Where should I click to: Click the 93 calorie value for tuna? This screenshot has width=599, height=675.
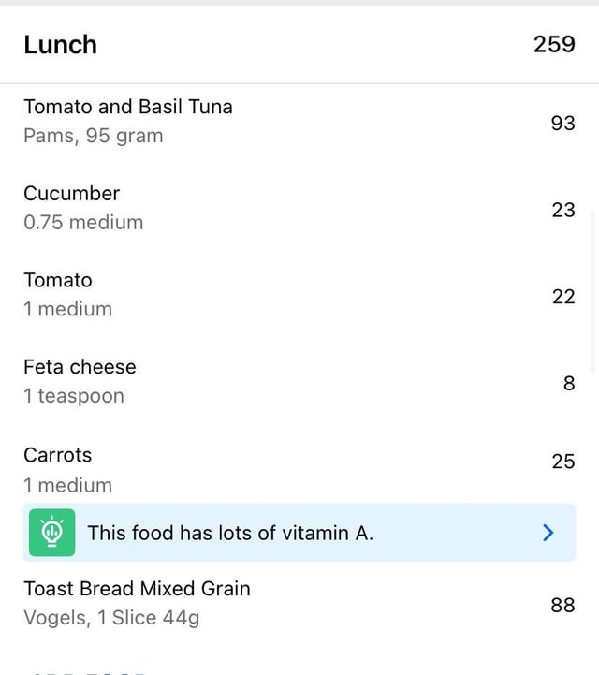562,124
